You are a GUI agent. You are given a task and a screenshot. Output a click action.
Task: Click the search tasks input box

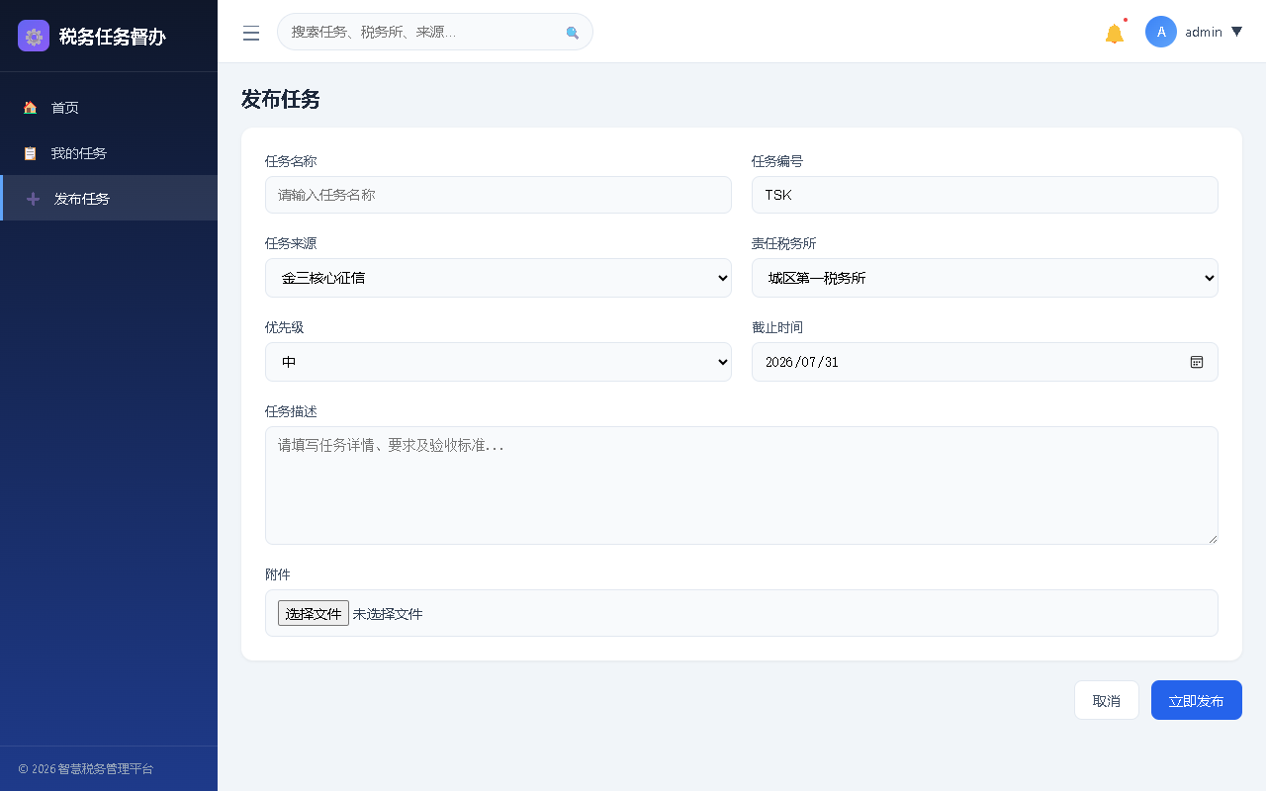click(435, 32)
